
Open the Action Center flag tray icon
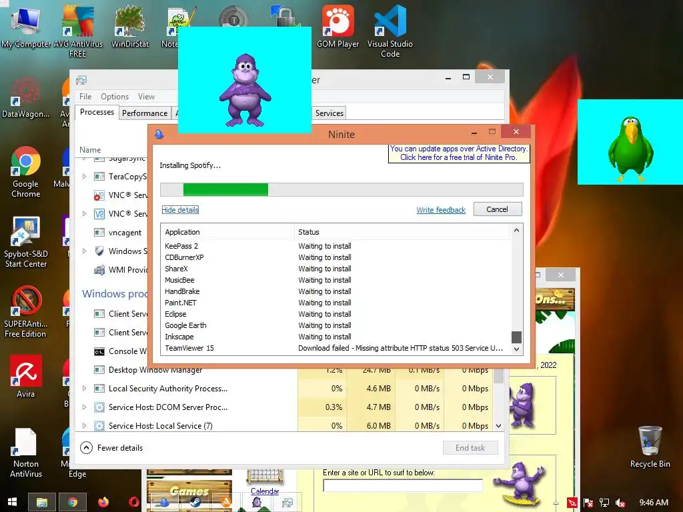pos(588,503)
